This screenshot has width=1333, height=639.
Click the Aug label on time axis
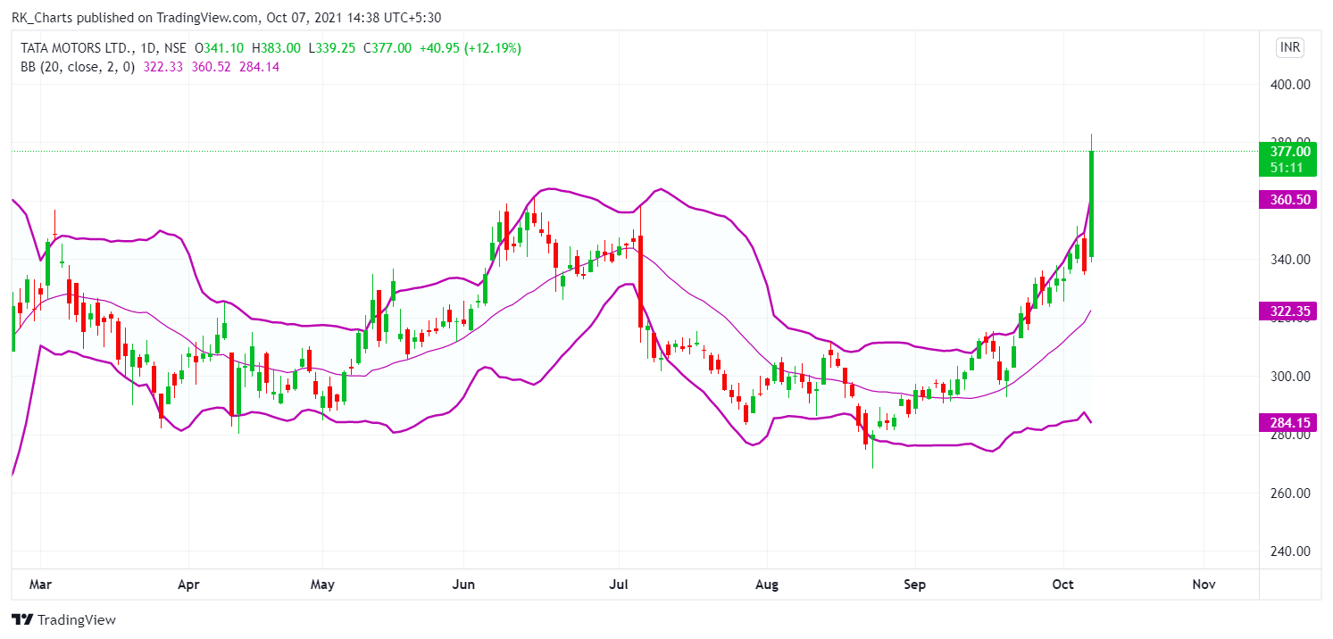(767, 585)
